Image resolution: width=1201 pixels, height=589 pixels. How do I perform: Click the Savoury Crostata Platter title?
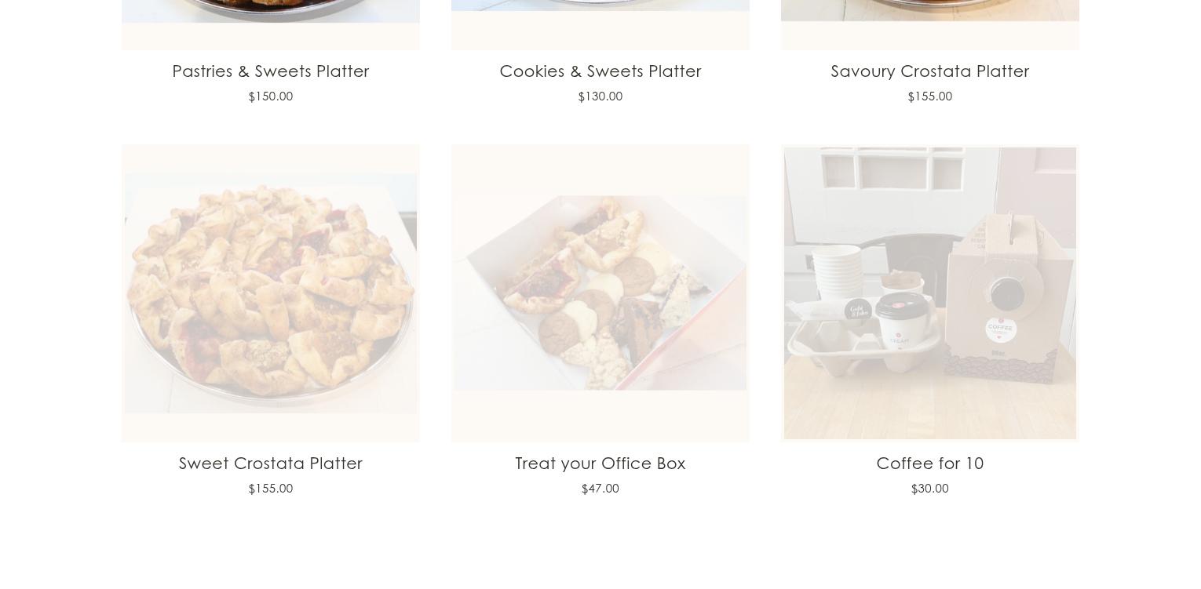click(930, 71)
